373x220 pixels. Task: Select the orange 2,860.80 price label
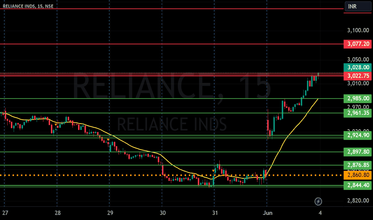tap(357, 175)
